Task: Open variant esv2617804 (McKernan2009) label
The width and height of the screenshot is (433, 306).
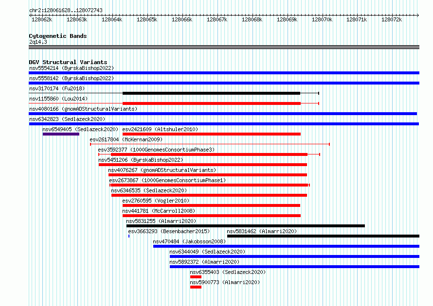Action: click(126, 139)
